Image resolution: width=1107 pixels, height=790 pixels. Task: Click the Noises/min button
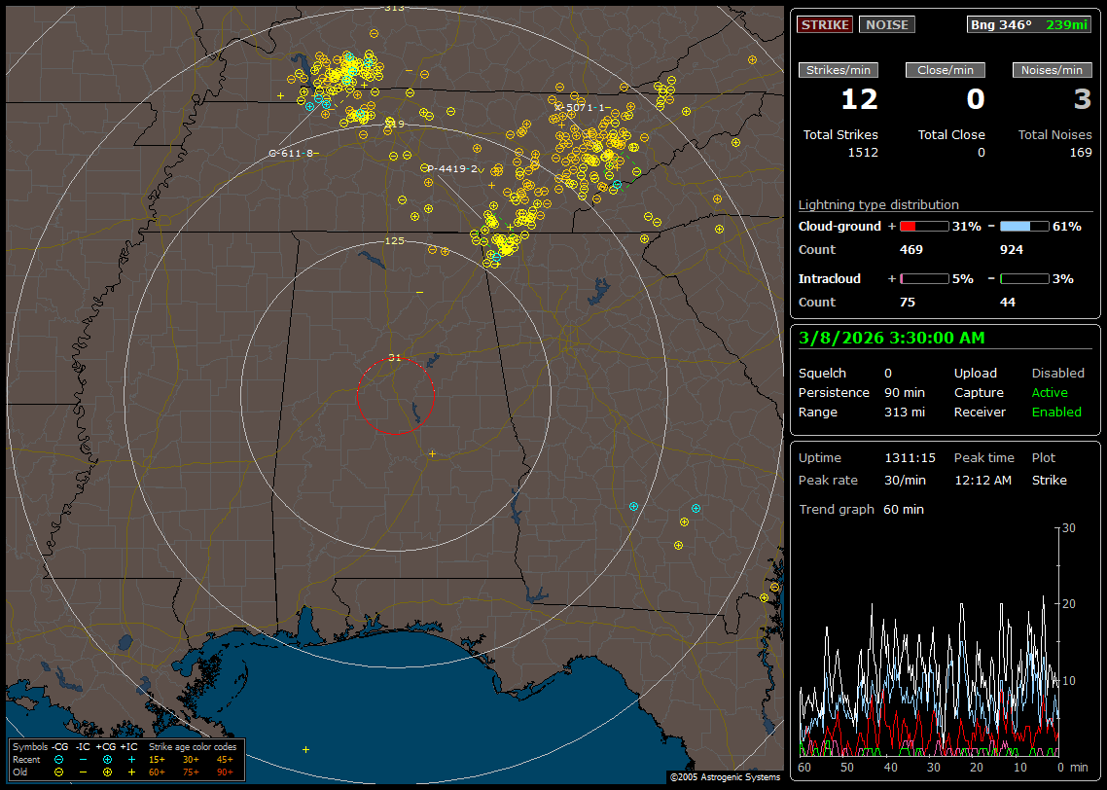(x=1052, y=70)
